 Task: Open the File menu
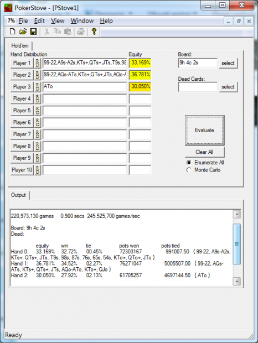pyautogui.click(x=23, y=21)
